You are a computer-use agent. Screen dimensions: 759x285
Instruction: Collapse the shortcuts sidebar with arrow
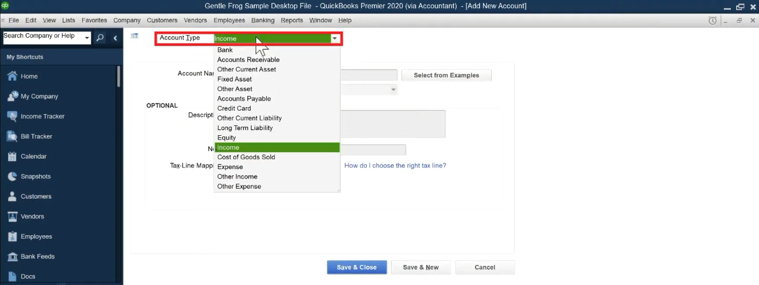click(x=115, y=38)
